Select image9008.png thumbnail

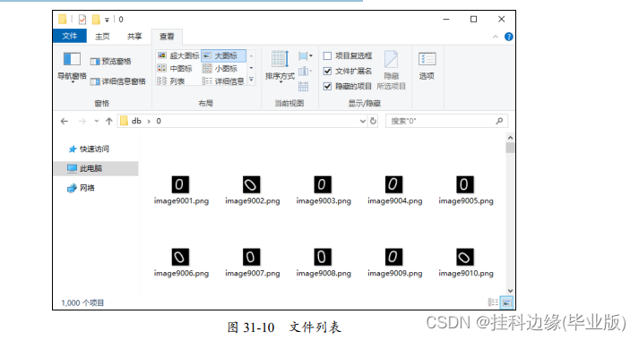pyautogui.click(x=323, y=257)
